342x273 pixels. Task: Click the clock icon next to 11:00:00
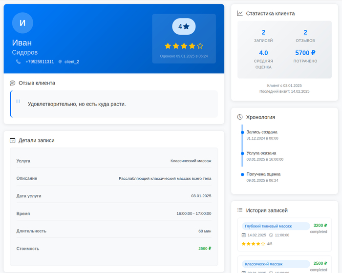(x=271, y=235)
